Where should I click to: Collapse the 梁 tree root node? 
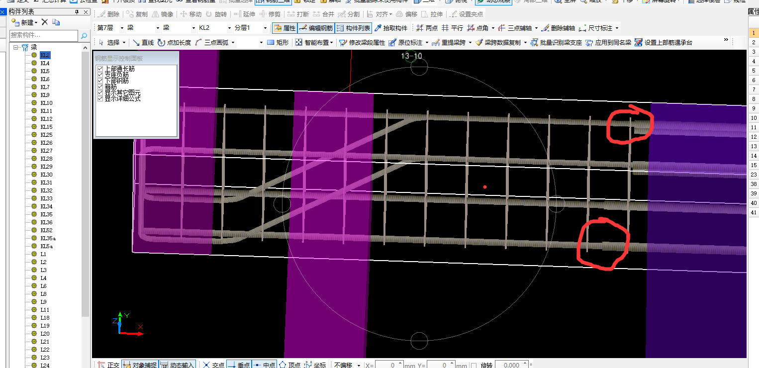16,47
